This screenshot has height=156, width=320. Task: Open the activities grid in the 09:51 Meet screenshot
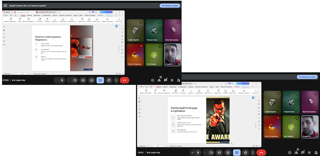pyautogui.click(x=309, y=152)
